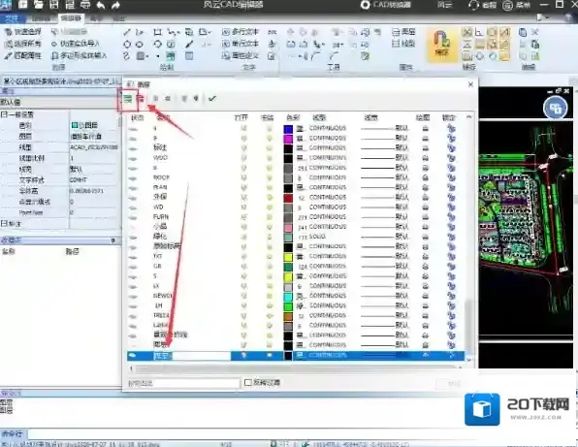
Task: Click 选择所有 select all tool
Action: [x=23, y=44]
